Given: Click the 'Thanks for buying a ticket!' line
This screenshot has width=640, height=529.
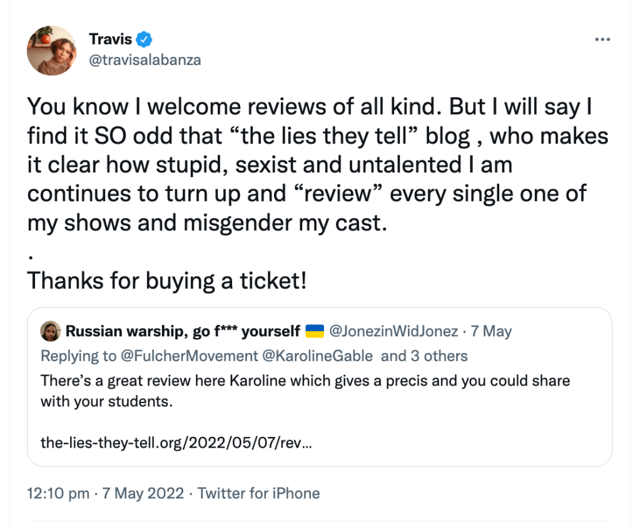Looking at the screenshot, I should coord(167,281).
